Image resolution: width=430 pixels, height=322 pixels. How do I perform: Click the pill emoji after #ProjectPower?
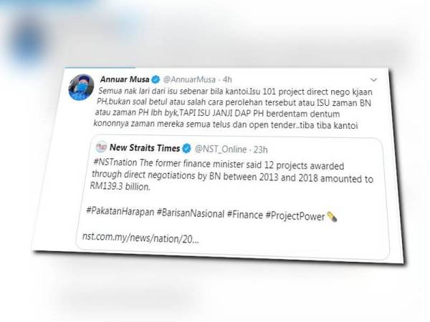[x=332, y=217]
